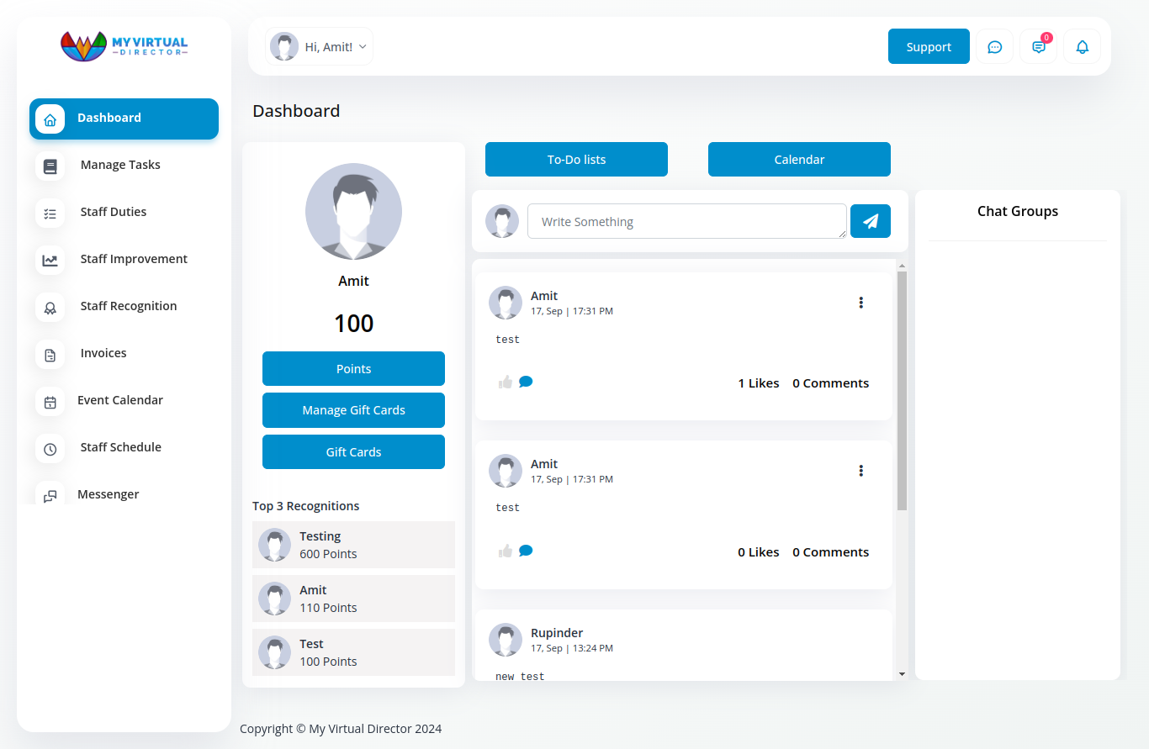
Task: Click the Support button
Action: tap(929, 47)
